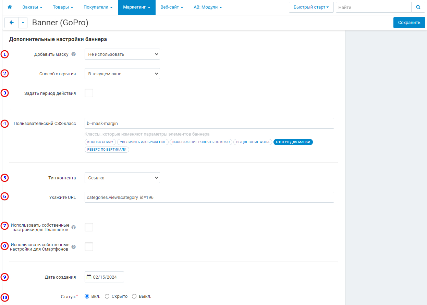This screenshot has height=305, width=427.
Task: Expand Способ открытия select box
Action: 122,74
